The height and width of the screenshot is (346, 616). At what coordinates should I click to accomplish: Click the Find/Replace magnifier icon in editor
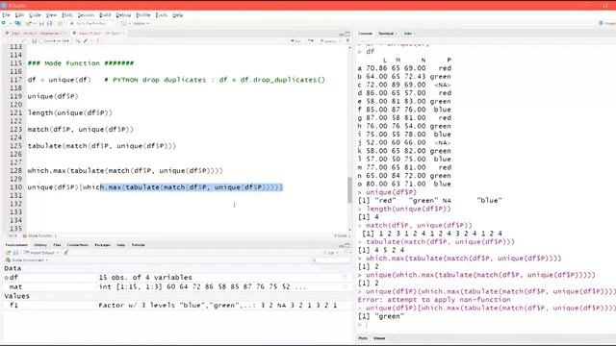pyautogui.click(x=78, y=40)
